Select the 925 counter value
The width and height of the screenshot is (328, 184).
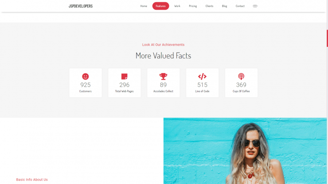click(86, 85)
